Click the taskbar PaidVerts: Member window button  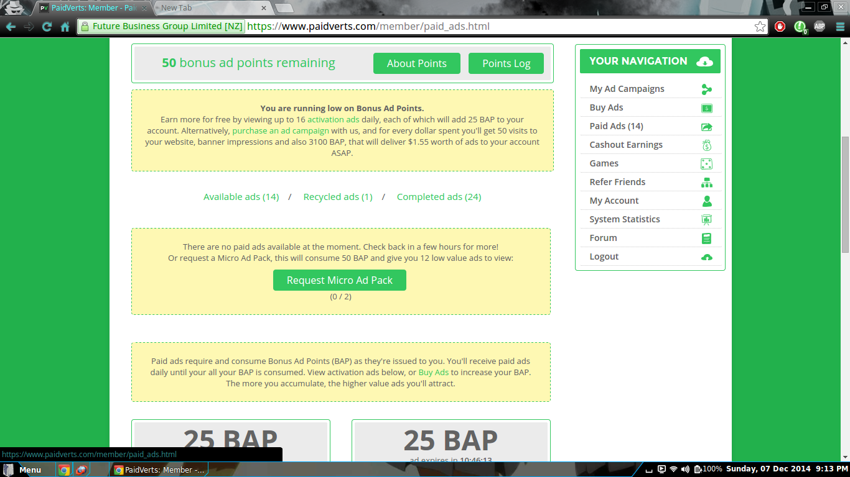[160, 470]
